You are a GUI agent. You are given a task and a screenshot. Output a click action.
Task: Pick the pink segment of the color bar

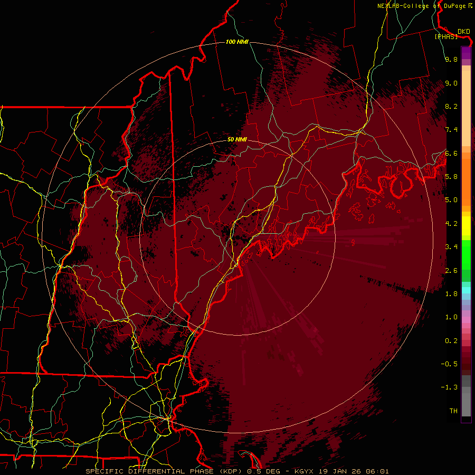pyautogui.click(x=466, y=320)
